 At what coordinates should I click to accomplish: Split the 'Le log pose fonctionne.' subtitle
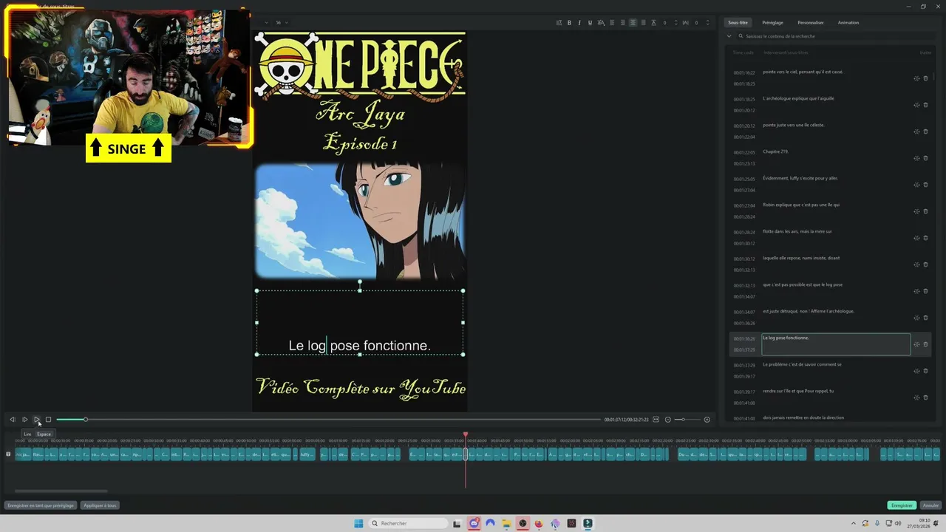[916, 344]
